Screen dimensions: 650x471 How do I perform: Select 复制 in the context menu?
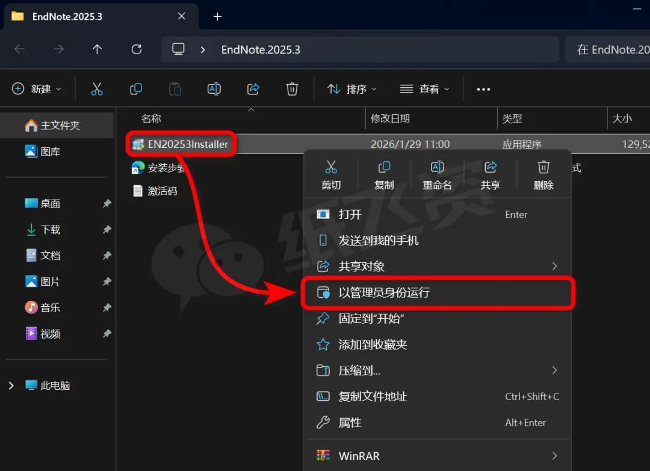tap(384, 175)
